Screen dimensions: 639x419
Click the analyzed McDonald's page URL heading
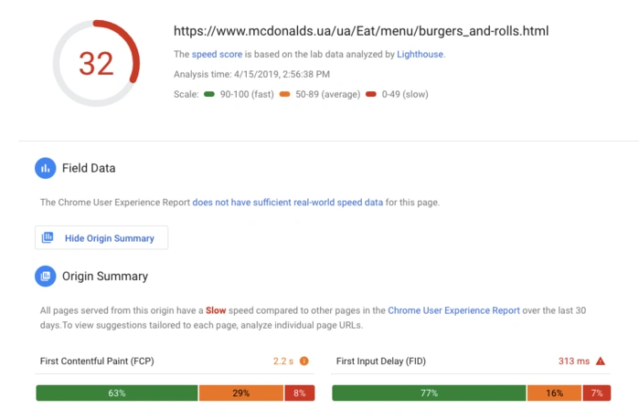click(x=361, y=31)
